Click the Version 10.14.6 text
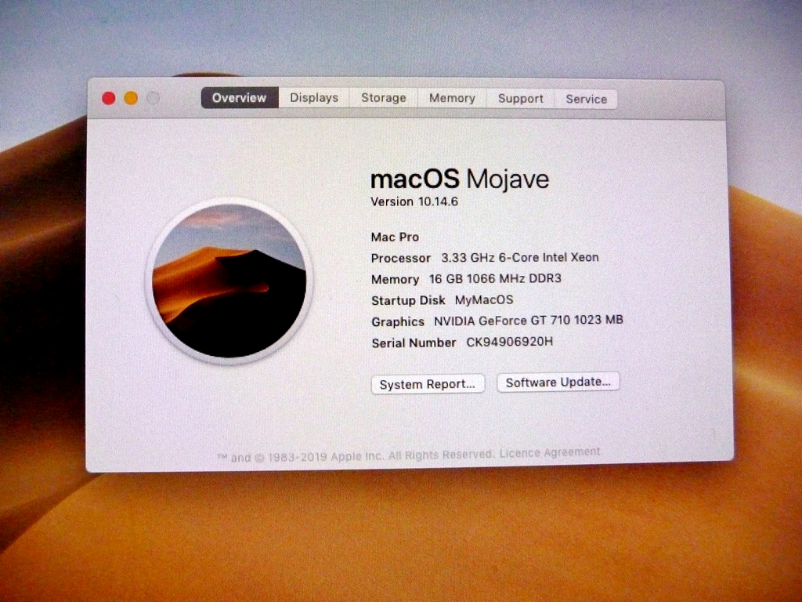 click(414, 201)
